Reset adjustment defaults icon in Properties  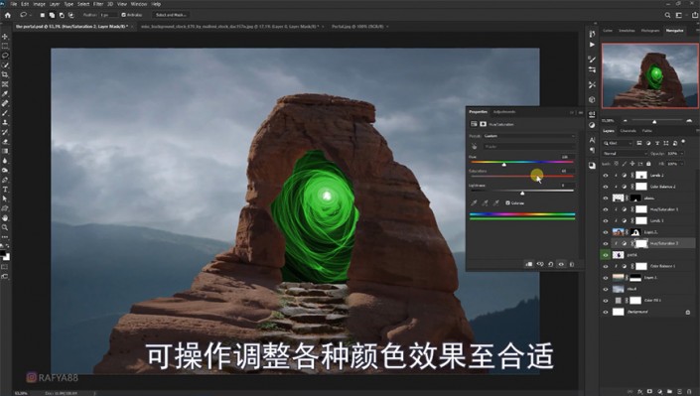(551, 264)
